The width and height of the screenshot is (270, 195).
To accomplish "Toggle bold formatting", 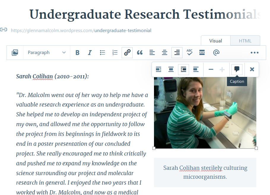I will tap(77, 53).
